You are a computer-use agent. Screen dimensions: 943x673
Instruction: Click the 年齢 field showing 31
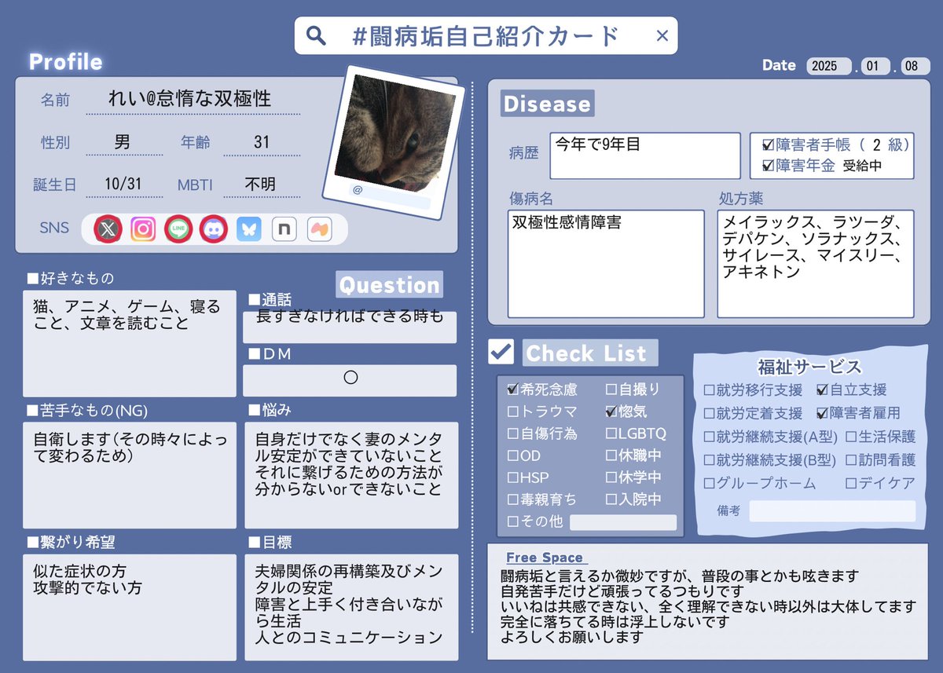point(262,143)
